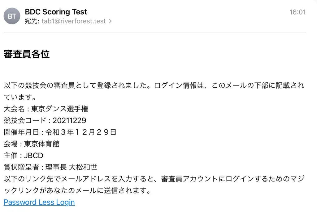Click the organizer JBCD text
317x221 pixels.
coord(33,156)
